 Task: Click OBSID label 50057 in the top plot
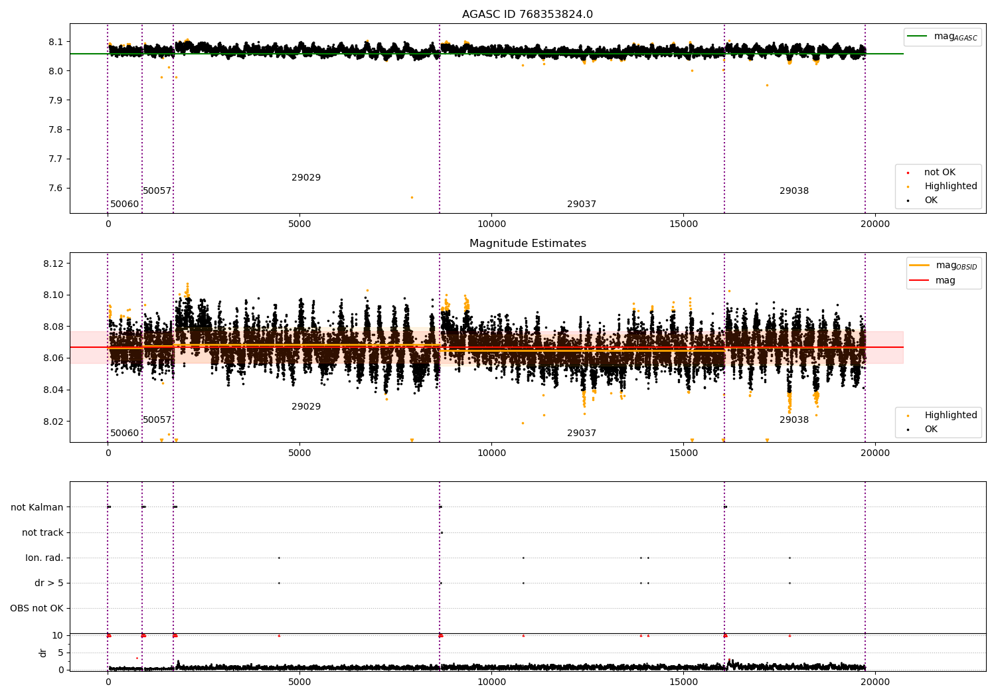(x=157, y=191)
